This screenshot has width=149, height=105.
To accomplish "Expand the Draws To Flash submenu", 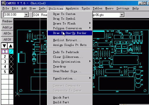I will coord(70,24).
